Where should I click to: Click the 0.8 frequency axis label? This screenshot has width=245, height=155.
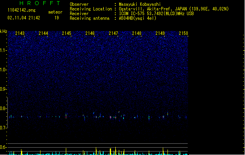[x=3, y=108]
